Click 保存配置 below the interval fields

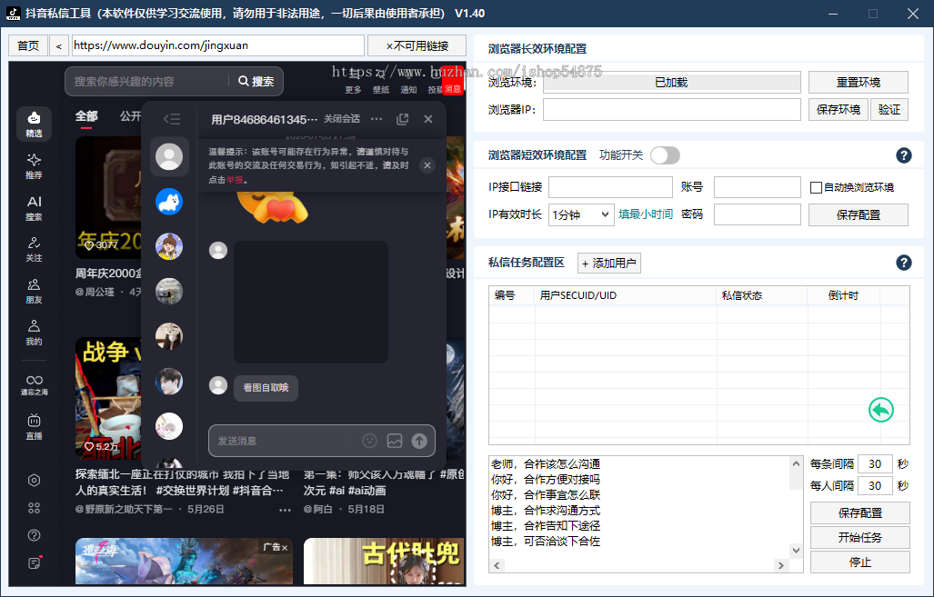[x=860, y=513]
